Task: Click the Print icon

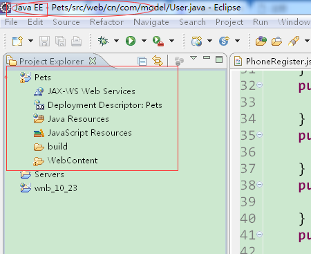Action: pyautogui.click(x=76, y=42)
